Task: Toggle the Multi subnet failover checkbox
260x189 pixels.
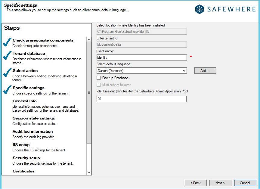Action: (x=98, y=85)
